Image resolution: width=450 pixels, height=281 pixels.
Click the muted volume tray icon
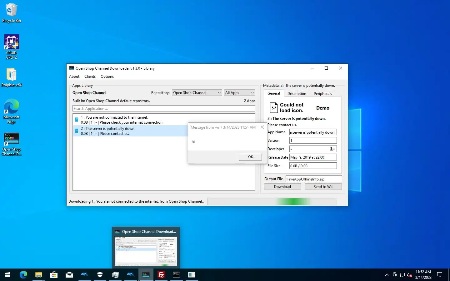[x=410, y=275]
